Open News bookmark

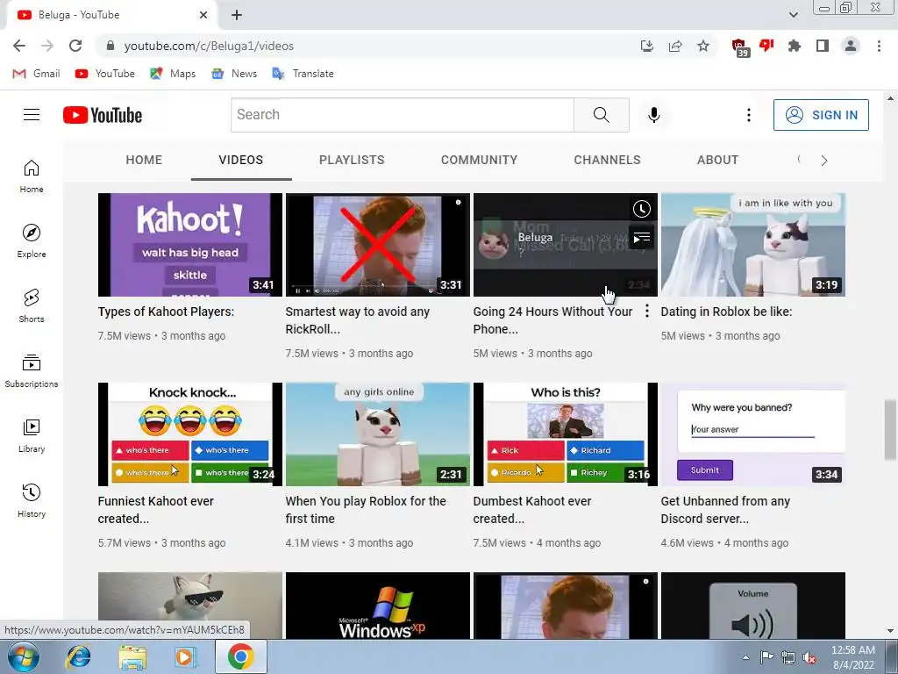click(233, 74)
